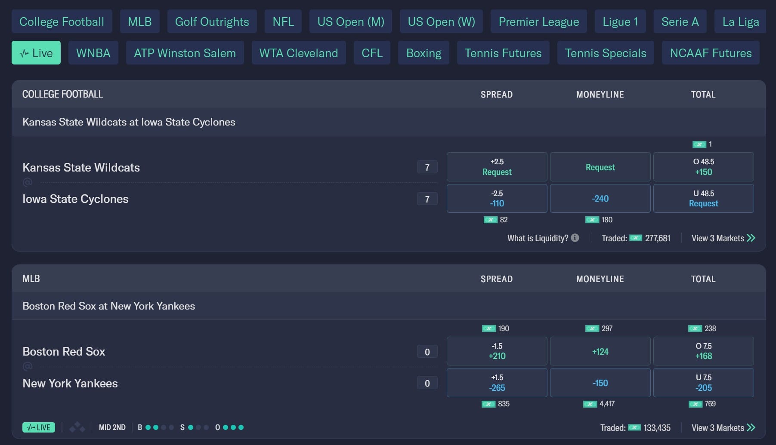Click the cash icon next to liquidity 180

point(592,220)
